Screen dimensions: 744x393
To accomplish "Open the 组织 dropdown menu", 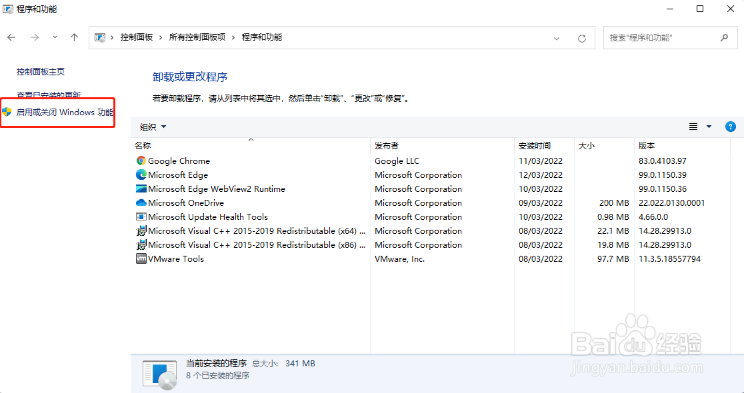I will point(153,127).
